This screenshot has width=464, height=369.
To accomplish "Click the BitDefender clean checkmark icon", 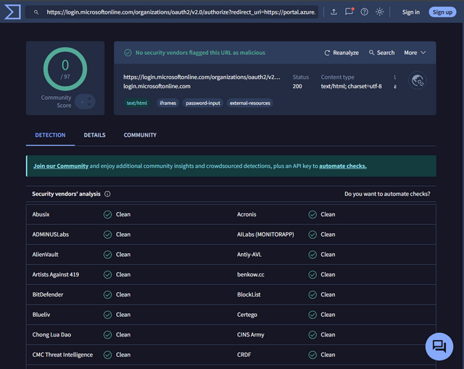I will click(108, 294).
